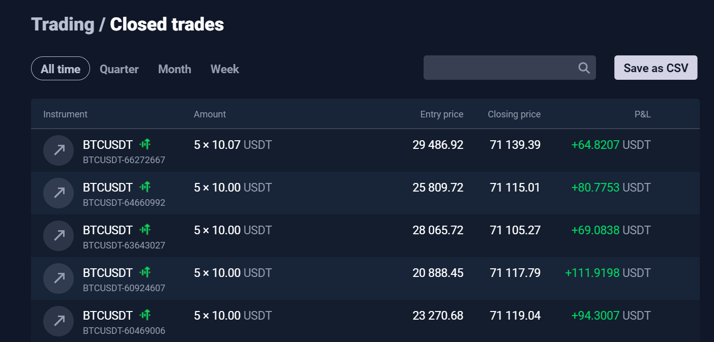This screenshot has width=714, height=342.
Task: Click the arrow icon for trade BTCUSDT-60924607
Action: [59, 278]
